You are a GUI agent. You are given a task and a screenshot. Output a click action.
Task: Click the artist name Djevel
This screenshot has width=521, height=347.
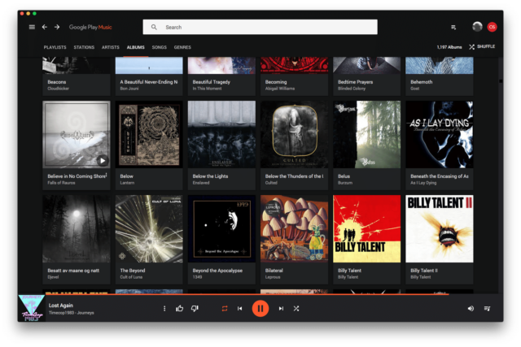[x=53, y=277]
